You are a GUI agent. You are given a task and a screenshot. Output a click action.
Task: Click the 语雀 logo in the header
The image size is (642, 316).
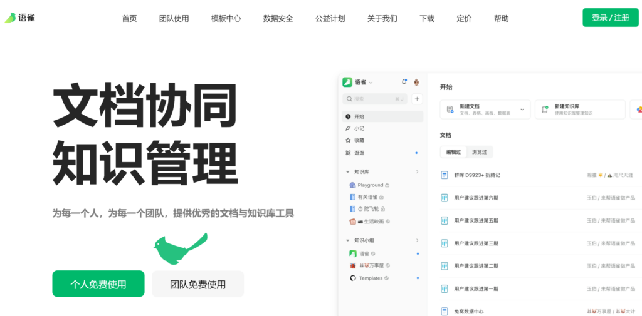[20, 18]
